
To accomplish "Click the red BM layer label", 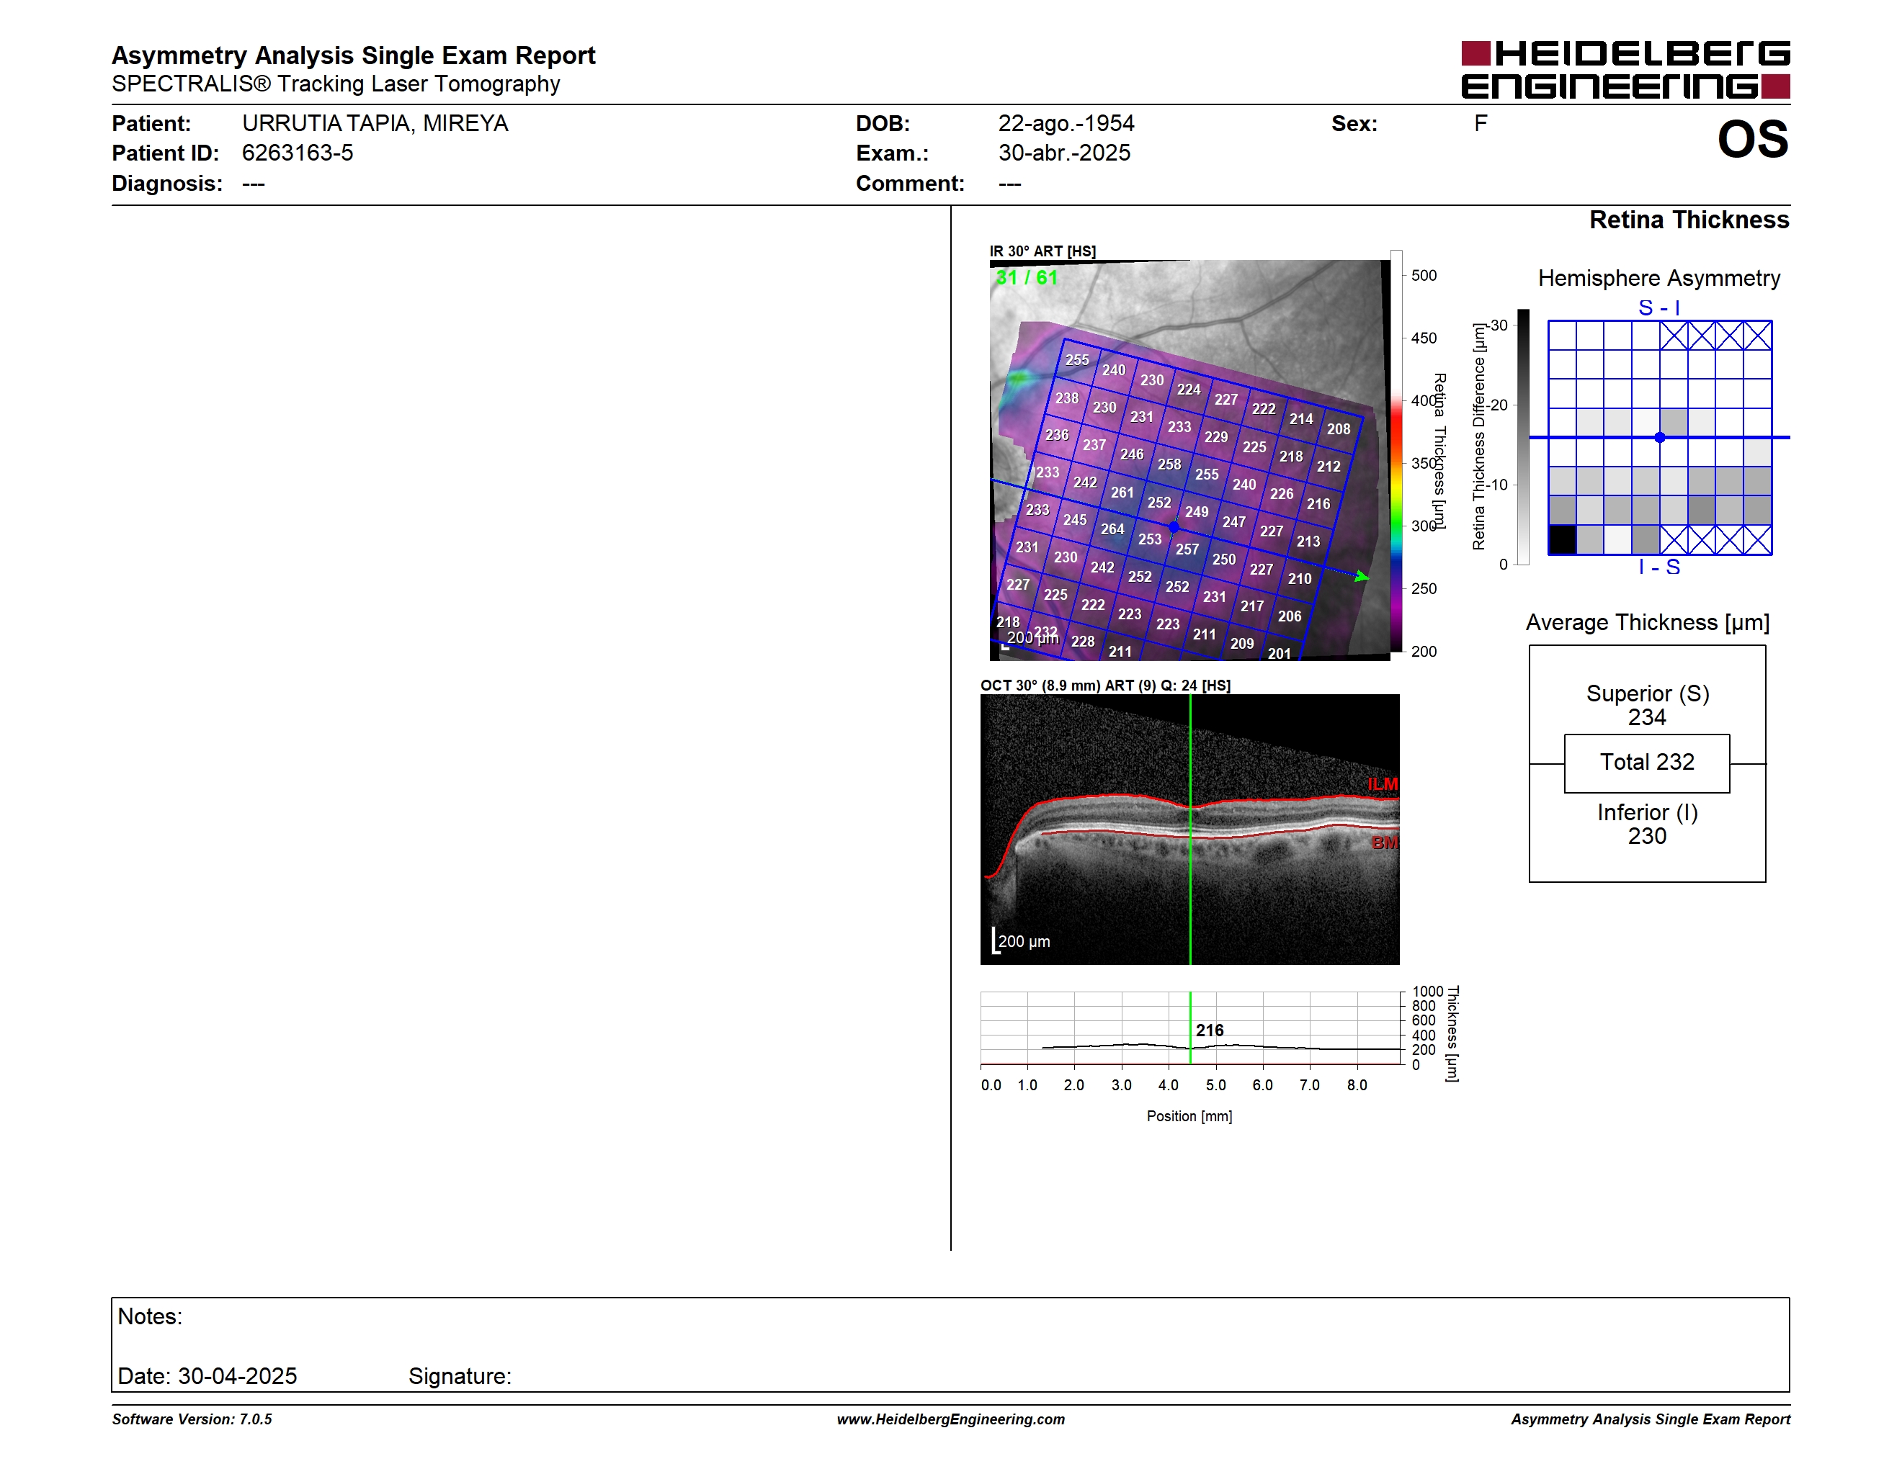I will [x=1385, y=843].
